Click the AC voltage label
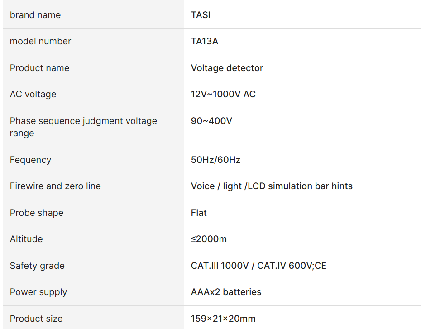Image resolution: width=421 pixels, height=329 pixels. point(33,94)
